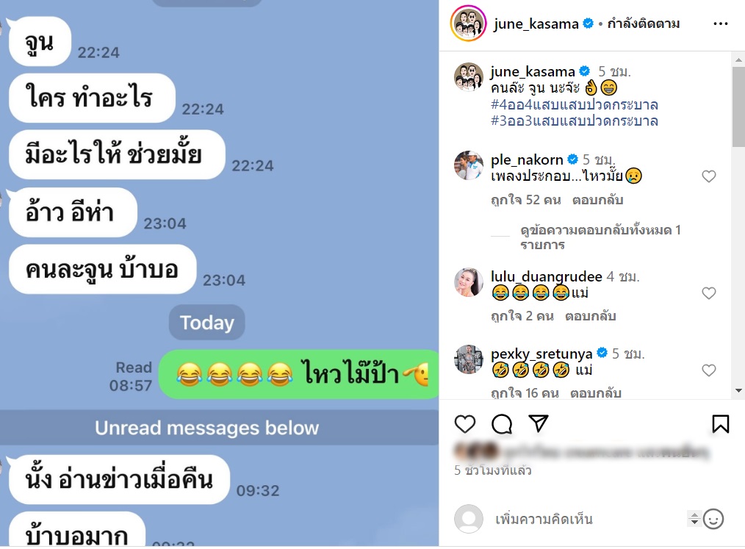Like ple_nakorn's comment
The image size is (745, 549).
(708, 176)
